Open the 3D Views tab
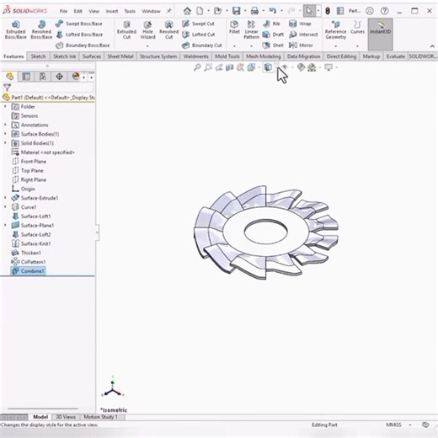The image size is (438, 438). click(66, 417)
